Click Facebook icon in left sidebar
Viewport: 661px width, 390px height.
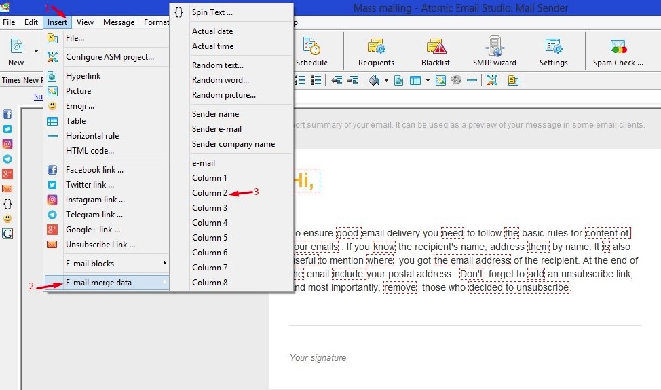click(x=7, y=114)
